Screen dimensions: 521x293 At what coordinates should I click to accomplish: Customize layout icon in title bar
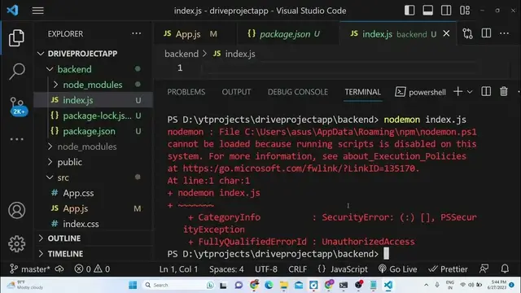(x=465, y=11)
